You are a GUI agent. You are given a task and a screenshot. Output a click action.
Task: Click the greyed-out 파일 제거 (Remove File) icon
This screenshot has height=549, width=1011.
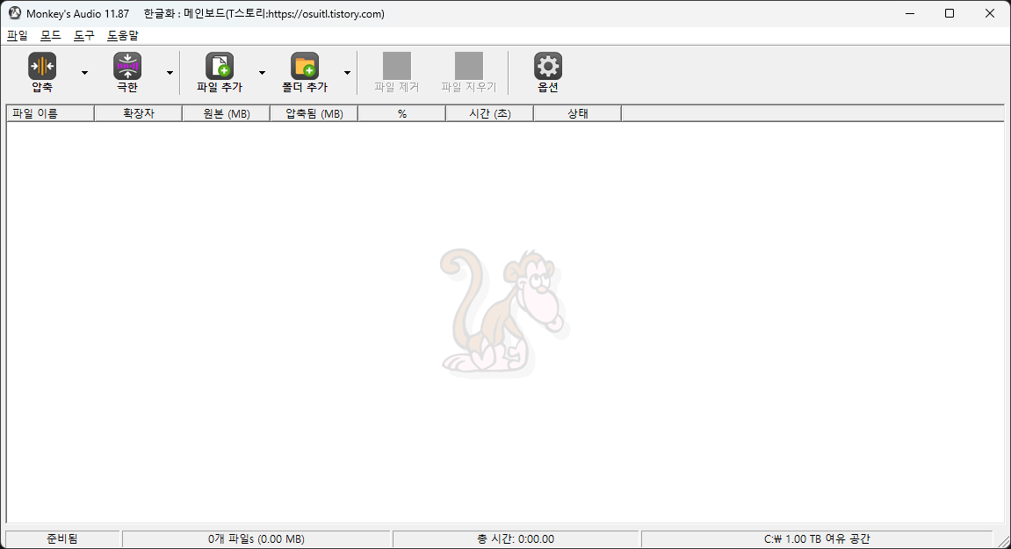[396, 66]
